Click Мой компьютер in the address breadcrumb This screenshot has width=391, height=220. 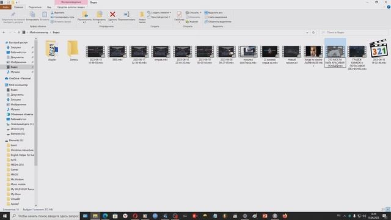(x=39, y=32)
